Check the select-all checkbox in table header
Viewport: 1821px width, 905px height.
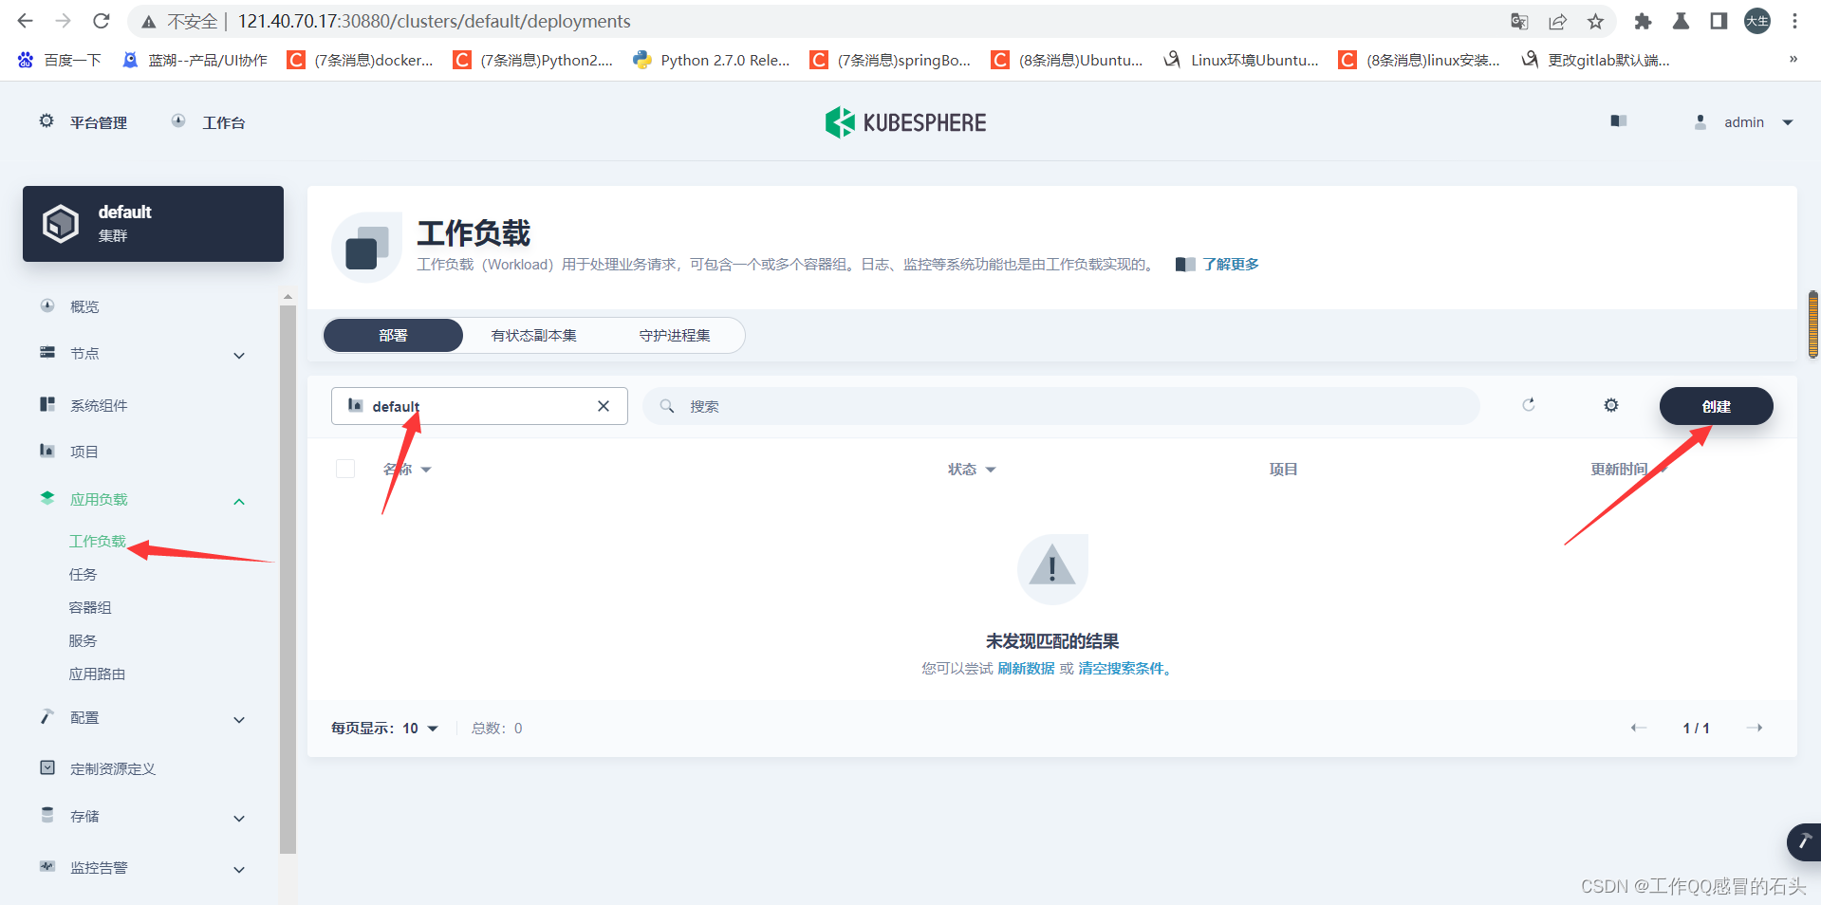345,469
